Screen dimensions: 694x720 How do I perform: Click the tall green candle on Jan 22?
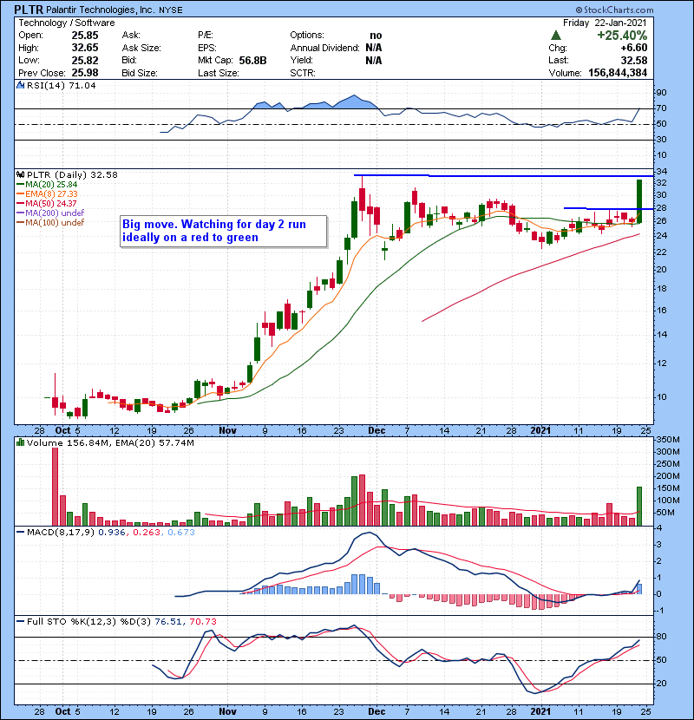[x=638, y=201]
